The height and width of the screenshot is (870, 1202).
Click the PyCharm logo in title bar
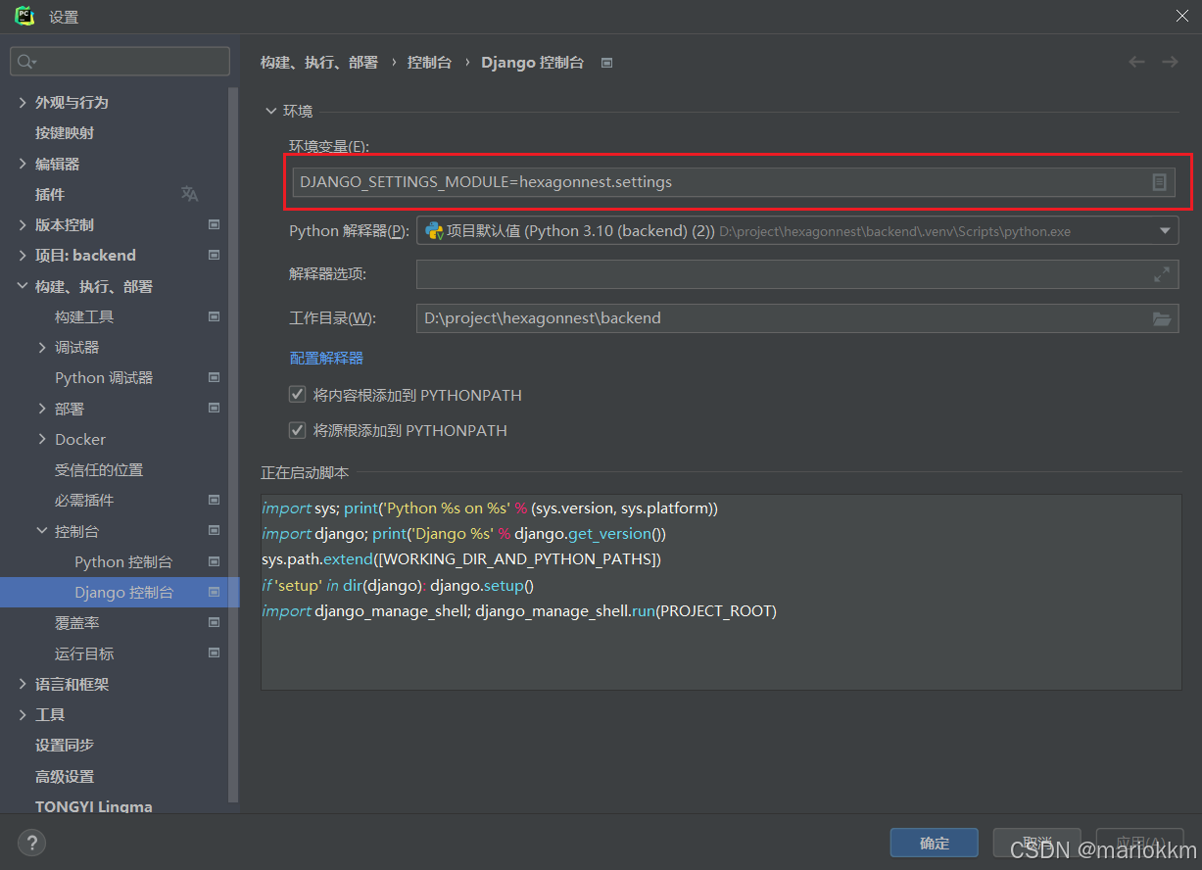(25, 16)
